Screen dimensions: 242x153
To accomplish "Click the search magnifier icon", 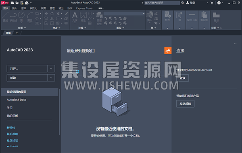I will (x=183, y=3).
